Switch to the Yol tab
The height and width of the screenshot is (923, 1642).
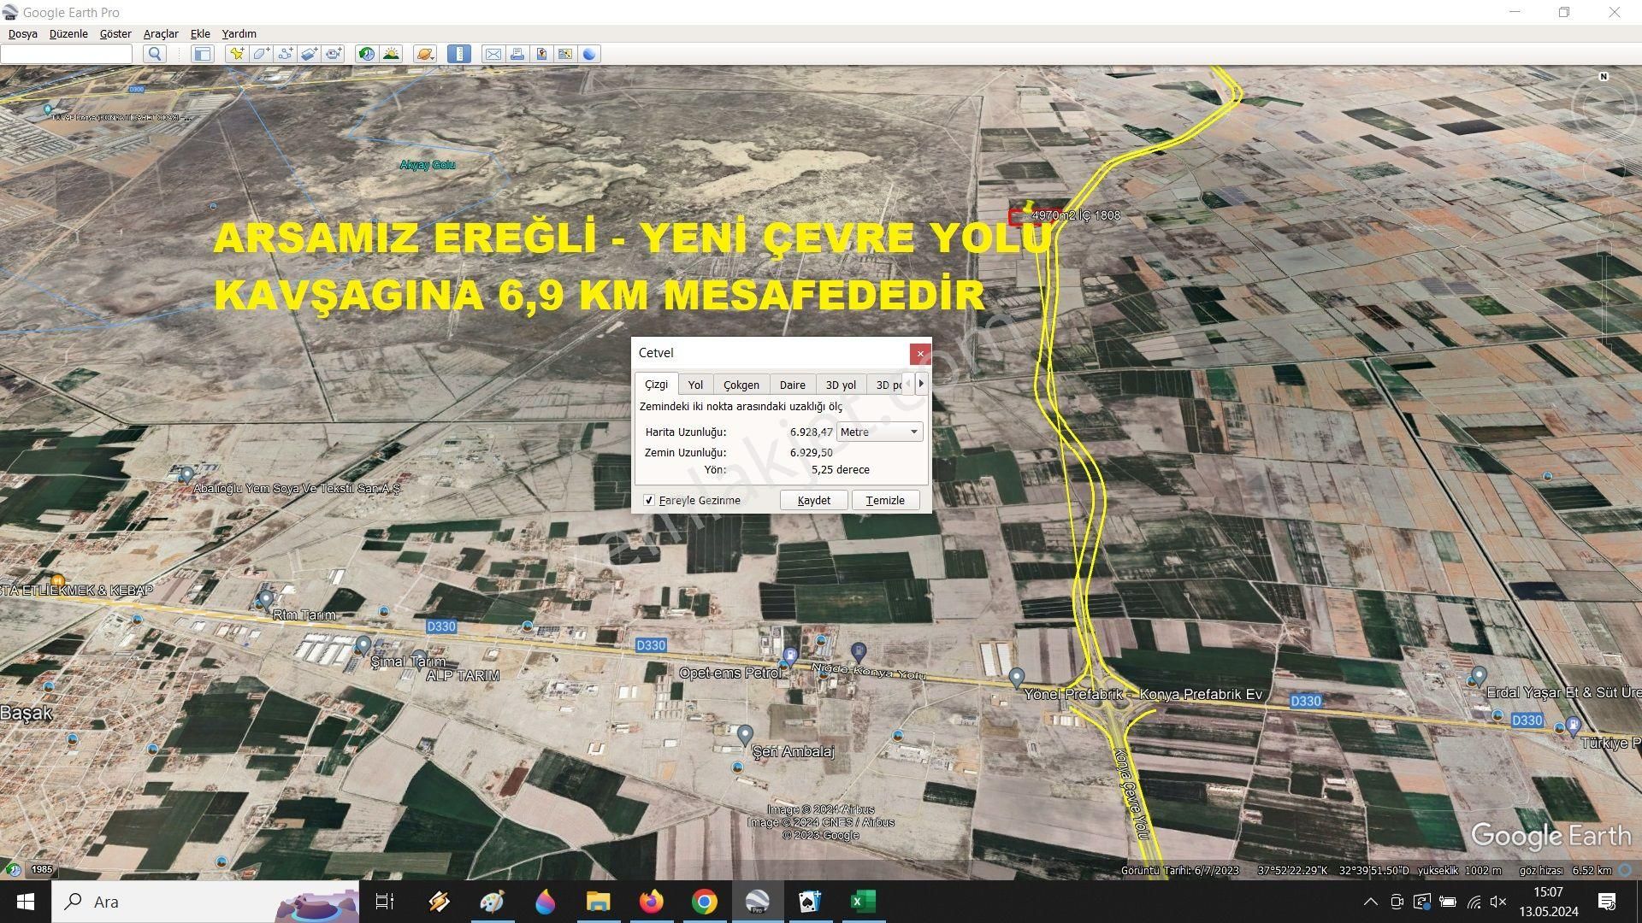[x=695, y=385]
